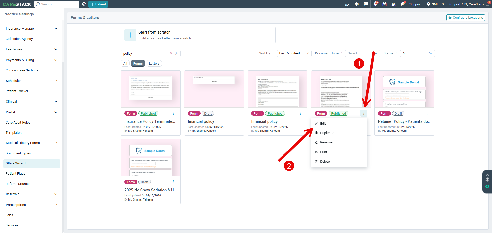The width and height of the screenshot is (492, 233).
Task: Click the SMILEO location selector
Action: [x=435, y=4]
